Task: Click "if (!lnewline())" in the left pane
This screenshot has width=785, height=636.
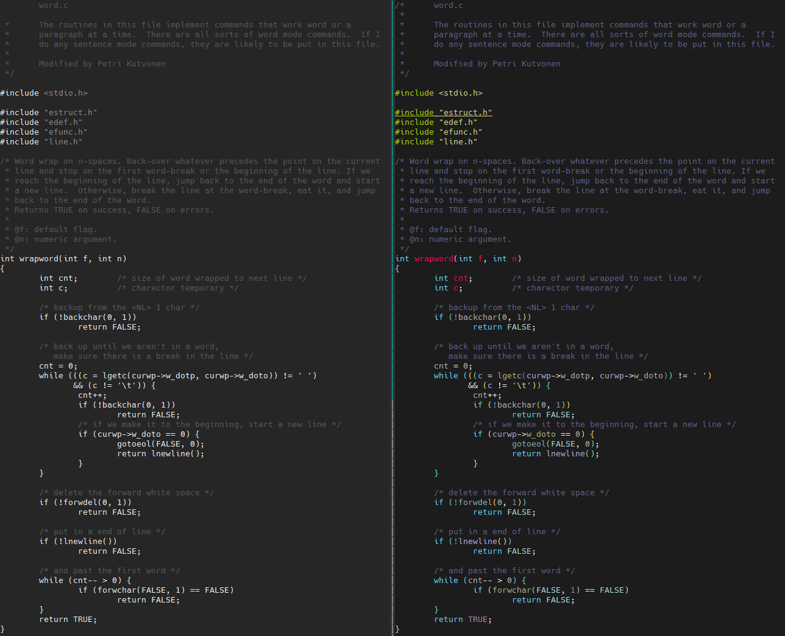Action: [x=78, y=542]
